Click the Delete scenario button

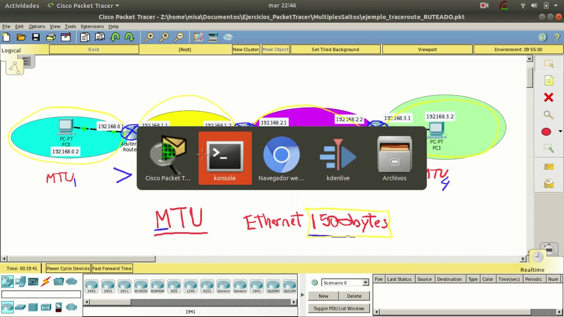pyautogui.click(x=354, y=296)
